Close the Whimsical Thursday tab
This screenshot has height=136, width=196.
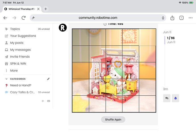click(x=38, y=9)
